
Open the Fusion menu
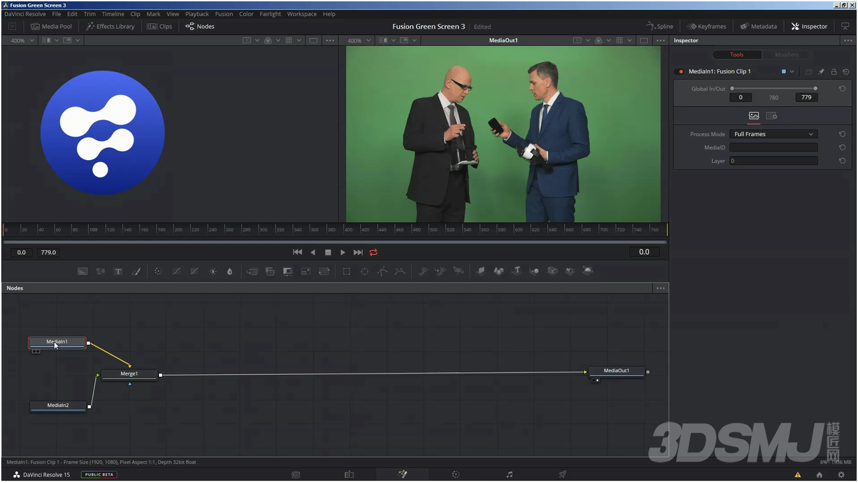[224, 14]
